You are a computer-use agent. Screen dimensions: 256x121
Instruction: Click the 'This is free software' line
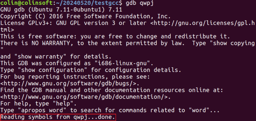115,36
